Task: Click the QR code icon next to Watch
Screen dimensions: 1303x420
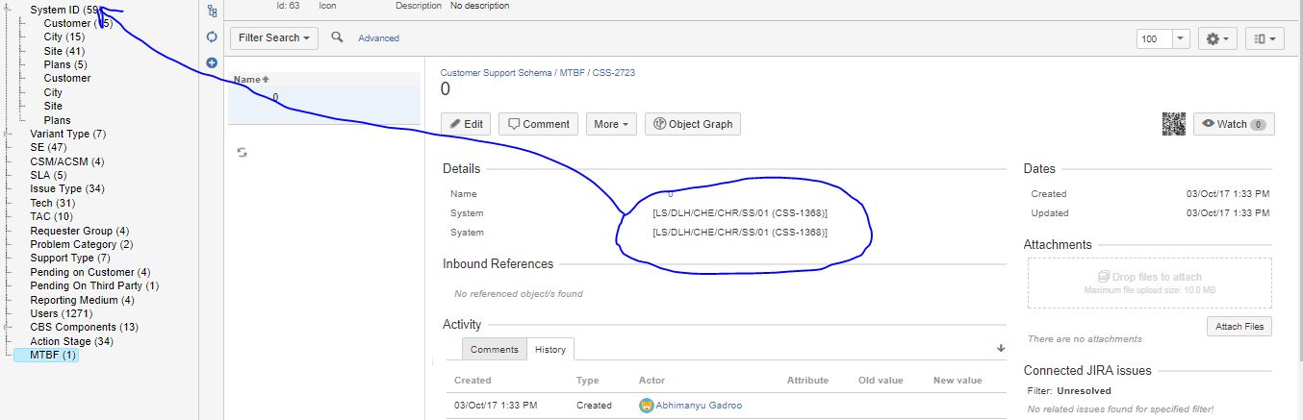Action: coord(1173,124)
